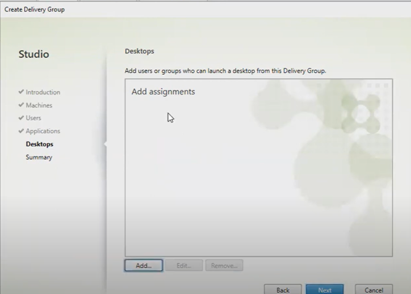Select the current Desktops step in sidebar
The image size is (411, 294).
[39, 144]
